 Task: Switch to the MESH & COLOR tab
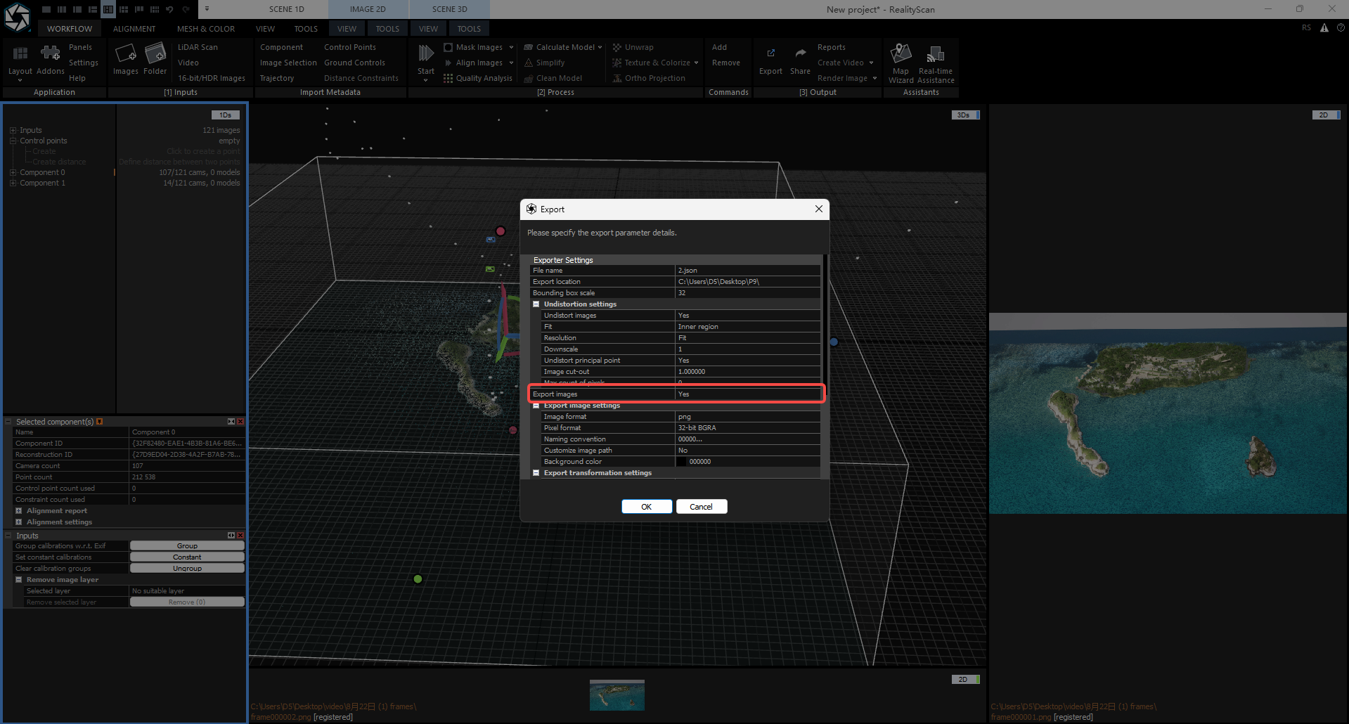point(206,29)
